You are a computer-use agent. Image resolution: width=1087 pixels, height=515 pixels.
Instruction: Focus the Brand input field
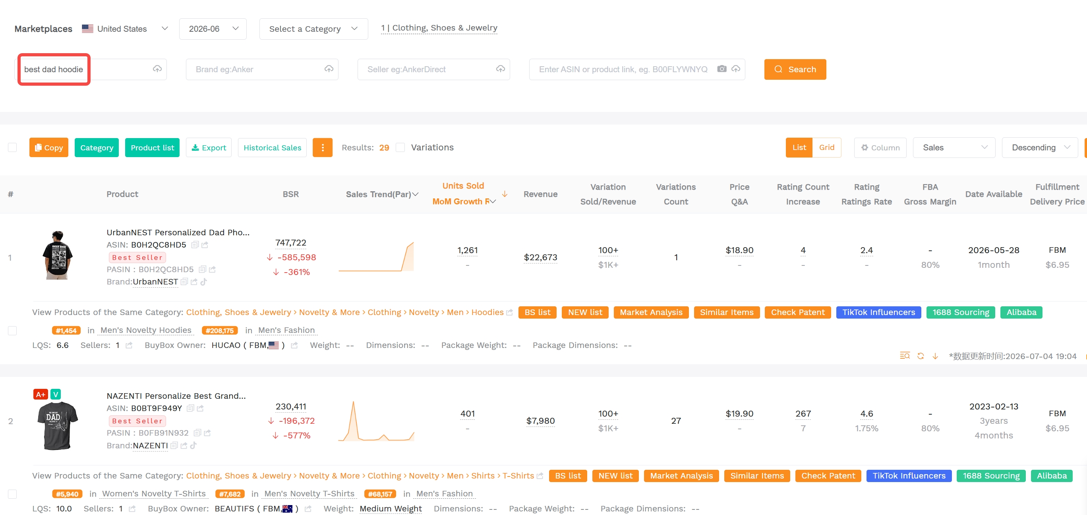(x=262, y=69)
